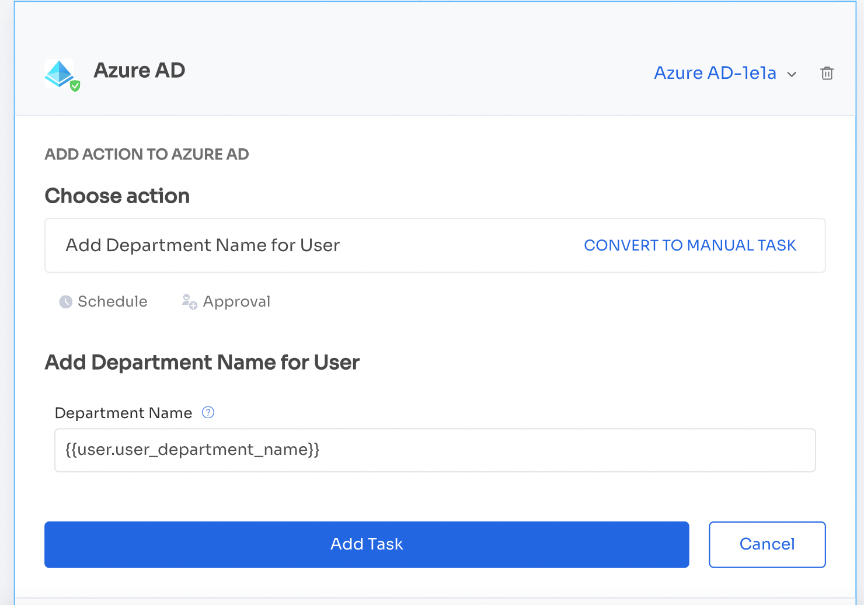This screenshot has width=864, height=605.
Task: Click the Azure AD title text
Action: point(140,70)
